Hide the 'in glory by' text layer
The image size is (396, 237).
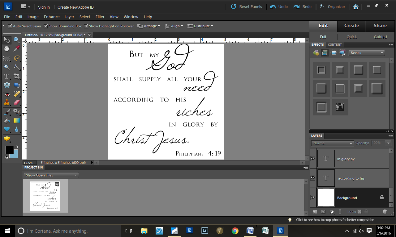click(313, 159)
